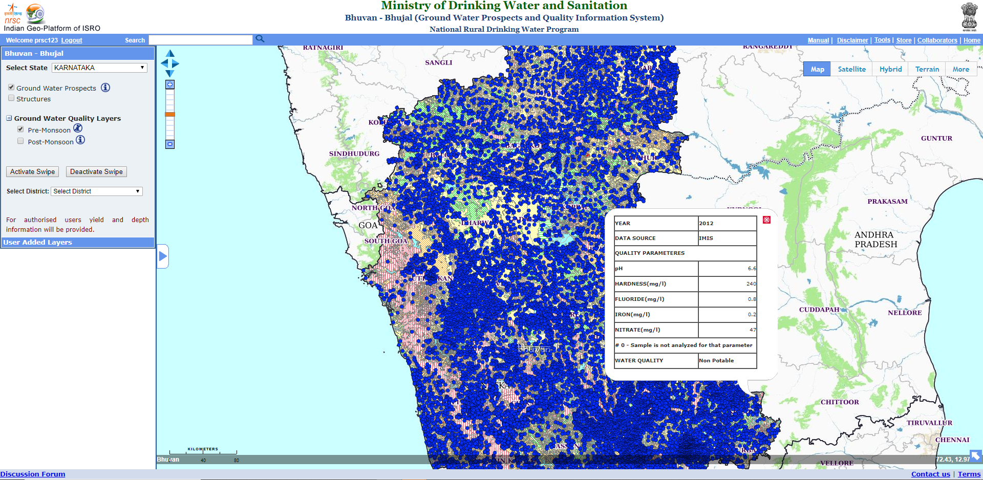Switch to Satellite view
983x480 pixels.
pos(852,69)
